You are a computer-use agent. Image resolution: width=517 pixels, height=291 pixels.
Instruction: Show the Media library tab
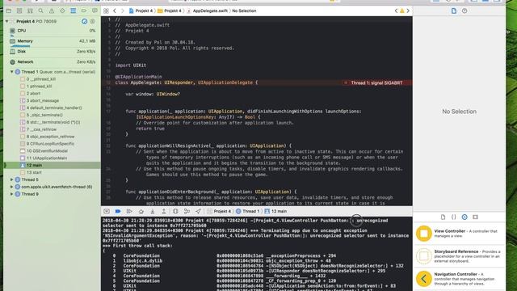click(x=475, y=217)
